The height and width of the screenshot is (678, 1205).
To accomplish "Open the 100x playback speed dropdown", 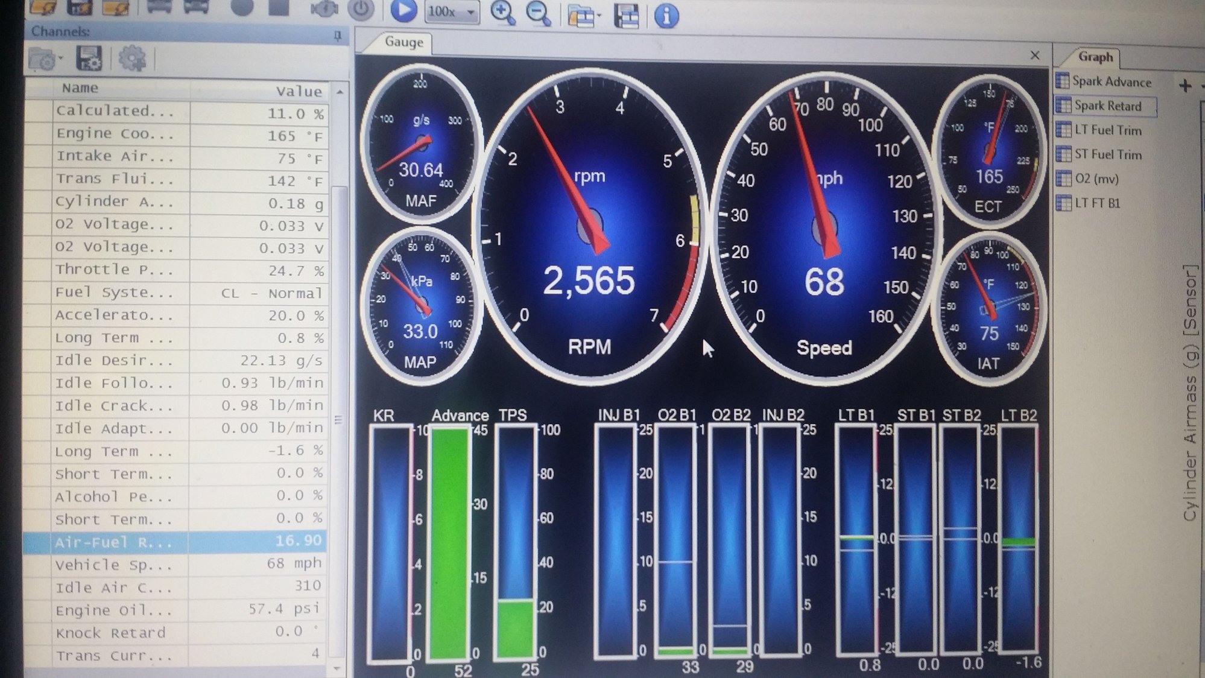I will [x=470, y=12].
